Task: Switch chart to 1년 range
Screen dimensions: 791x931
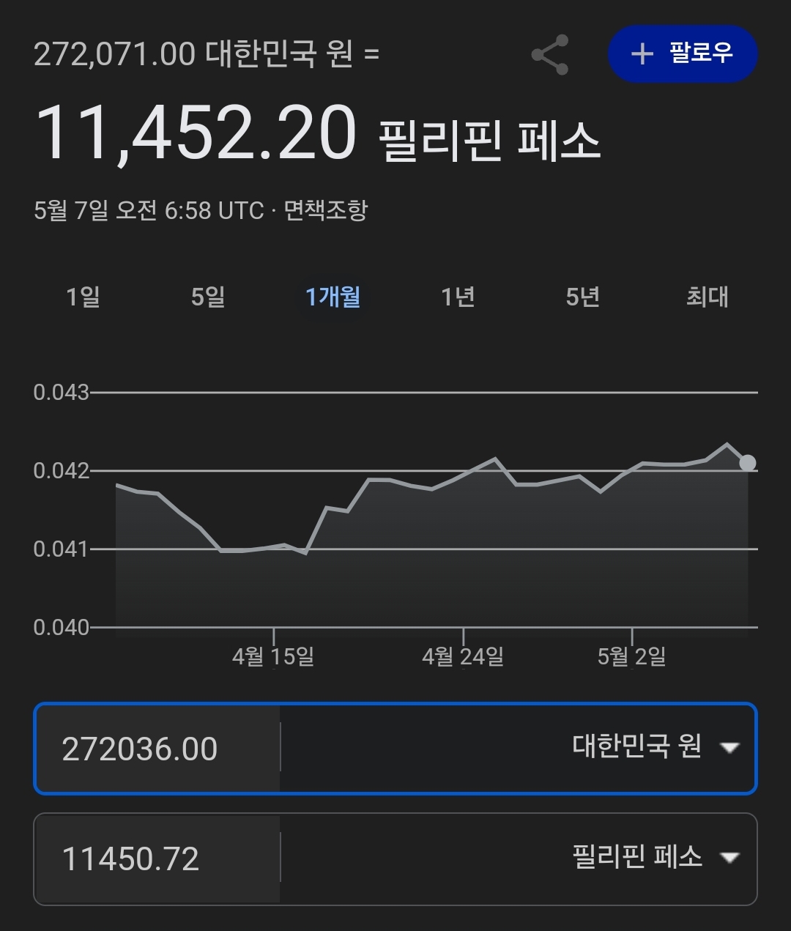Action: click(458, 297)
